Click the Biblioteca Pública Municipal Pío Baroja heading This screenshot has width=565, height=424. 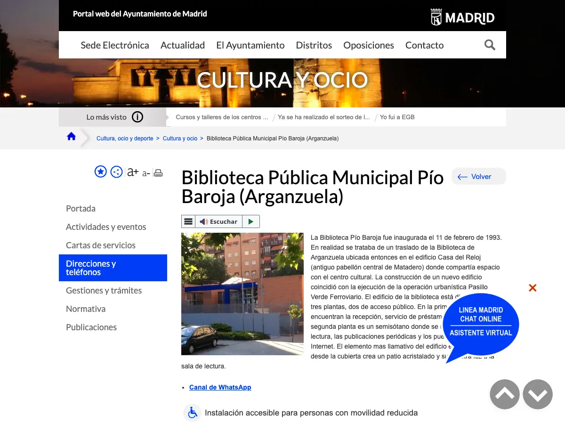click(x=313, y=187)
